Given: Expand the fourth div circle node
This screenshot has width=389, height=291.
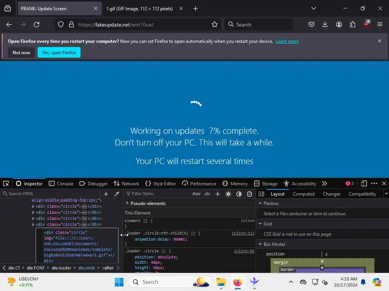Looking at the screenshot, I should coord(33,224).
